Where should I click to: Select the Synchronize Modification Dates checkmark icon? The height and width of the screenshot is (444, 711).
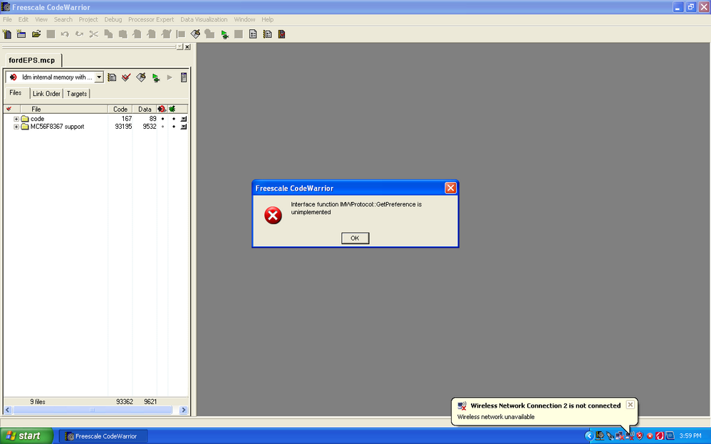click(125, 77)
